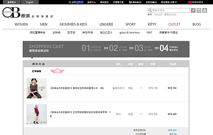
Task: Select the bold NT$ 180 discounted price
Action: click(172, 88)
